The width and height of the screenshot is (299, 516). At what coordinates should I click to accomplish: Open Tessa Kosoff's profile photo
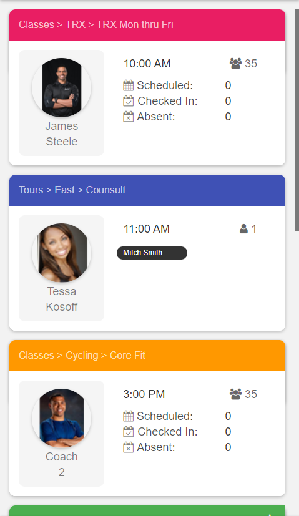tap(62, 253)
